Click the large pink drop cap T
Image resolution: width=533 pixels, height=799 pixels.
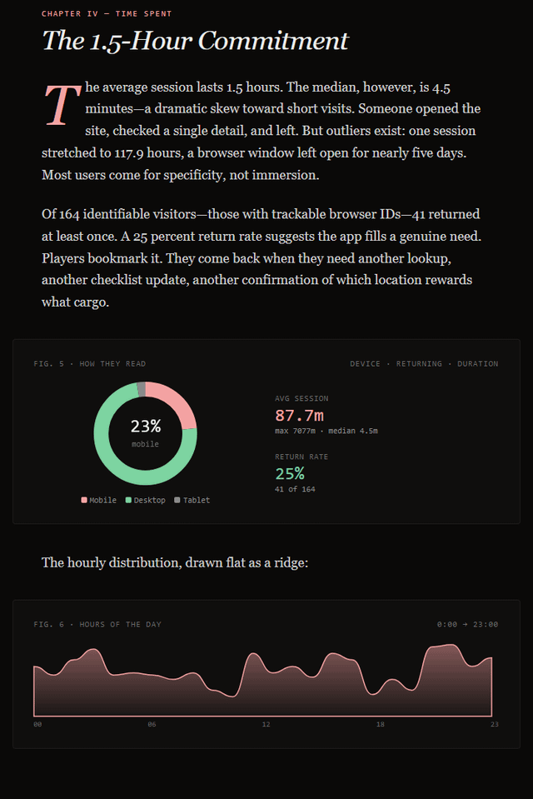[x=61, y=105]
